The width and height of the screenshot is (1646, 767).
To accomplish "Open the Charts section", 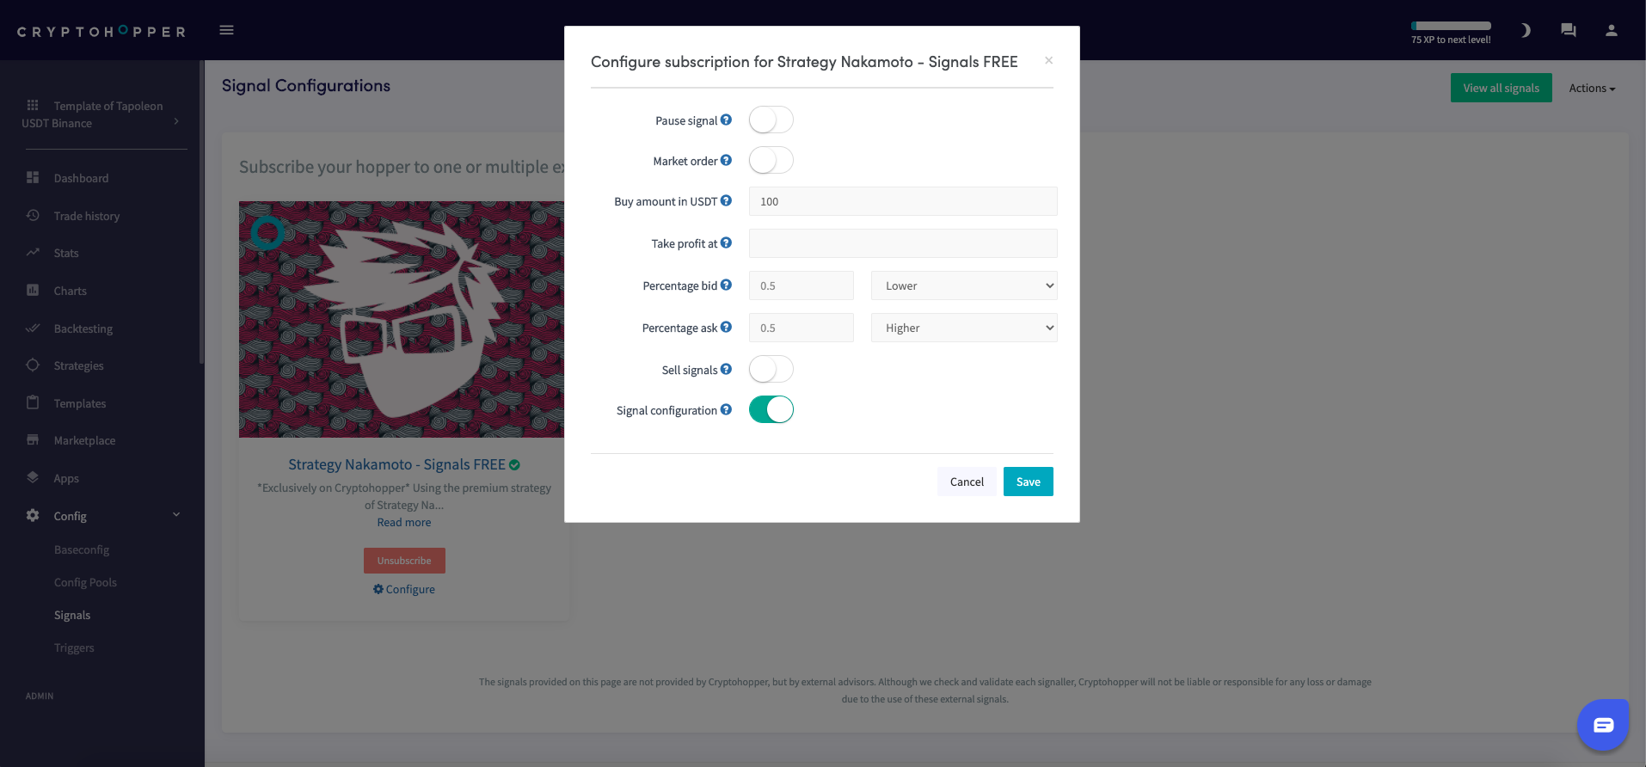I will click(x=70, y=291).
